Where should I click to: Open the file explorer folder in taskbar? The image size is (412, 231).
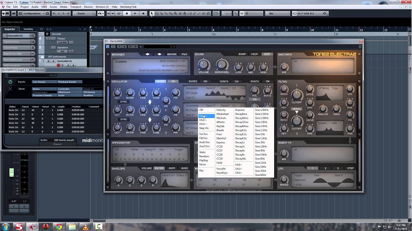tap(72, 227)
